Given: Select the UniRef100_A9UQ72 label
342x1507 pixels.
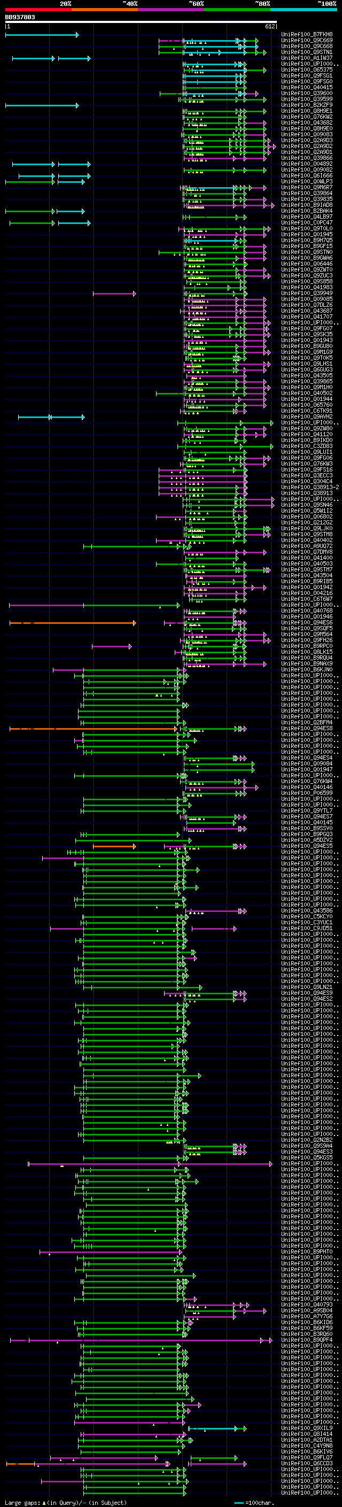Looking at the screenshot, I should (x=307, y=546).
